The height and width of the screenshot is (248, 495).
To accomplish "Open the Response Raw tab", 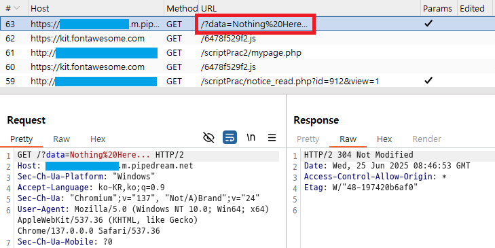I will pos(348,139).
